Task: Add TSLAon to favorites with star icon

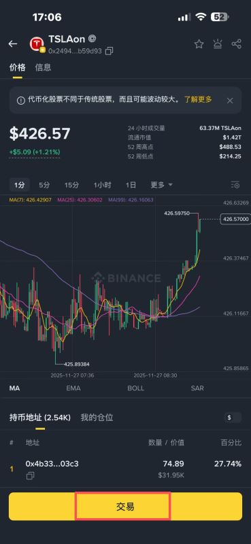Action: (199, 44)
